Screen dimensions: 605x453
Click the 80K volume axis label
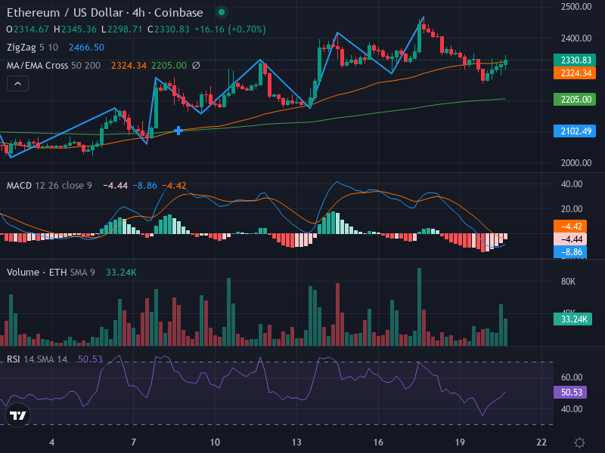(x=569, y=282)
